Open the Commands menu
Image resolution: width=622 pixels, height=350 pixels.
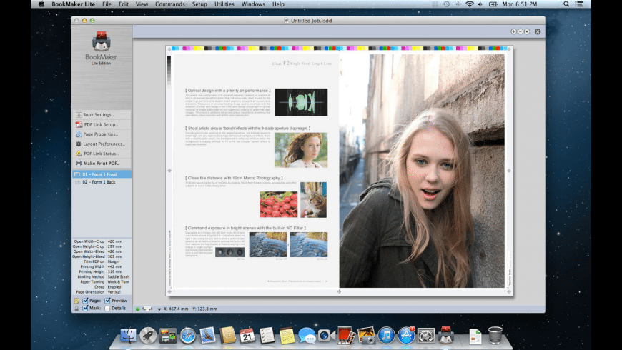(x=169, y=4)
